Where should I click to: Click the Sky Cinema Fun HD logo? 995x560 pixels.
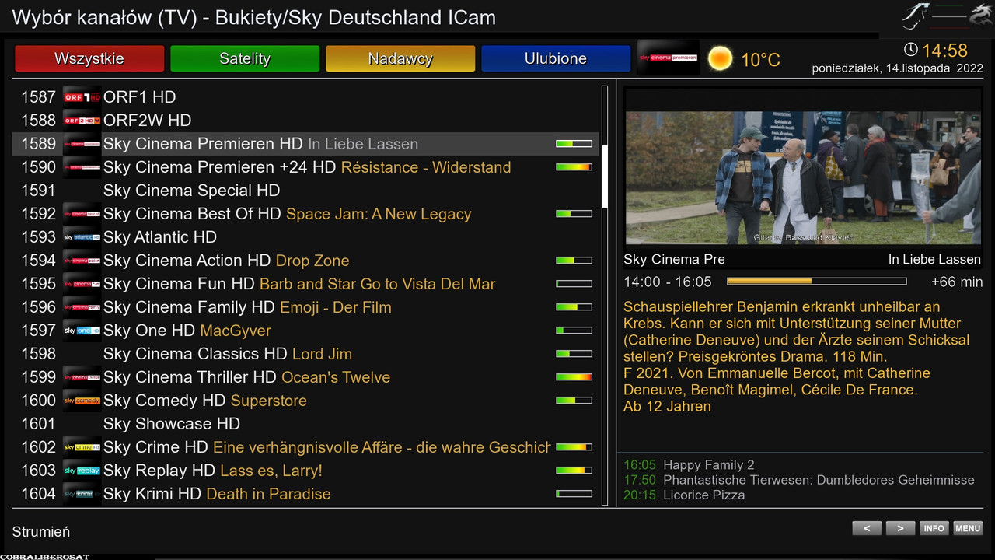click(x=82, y=284)
